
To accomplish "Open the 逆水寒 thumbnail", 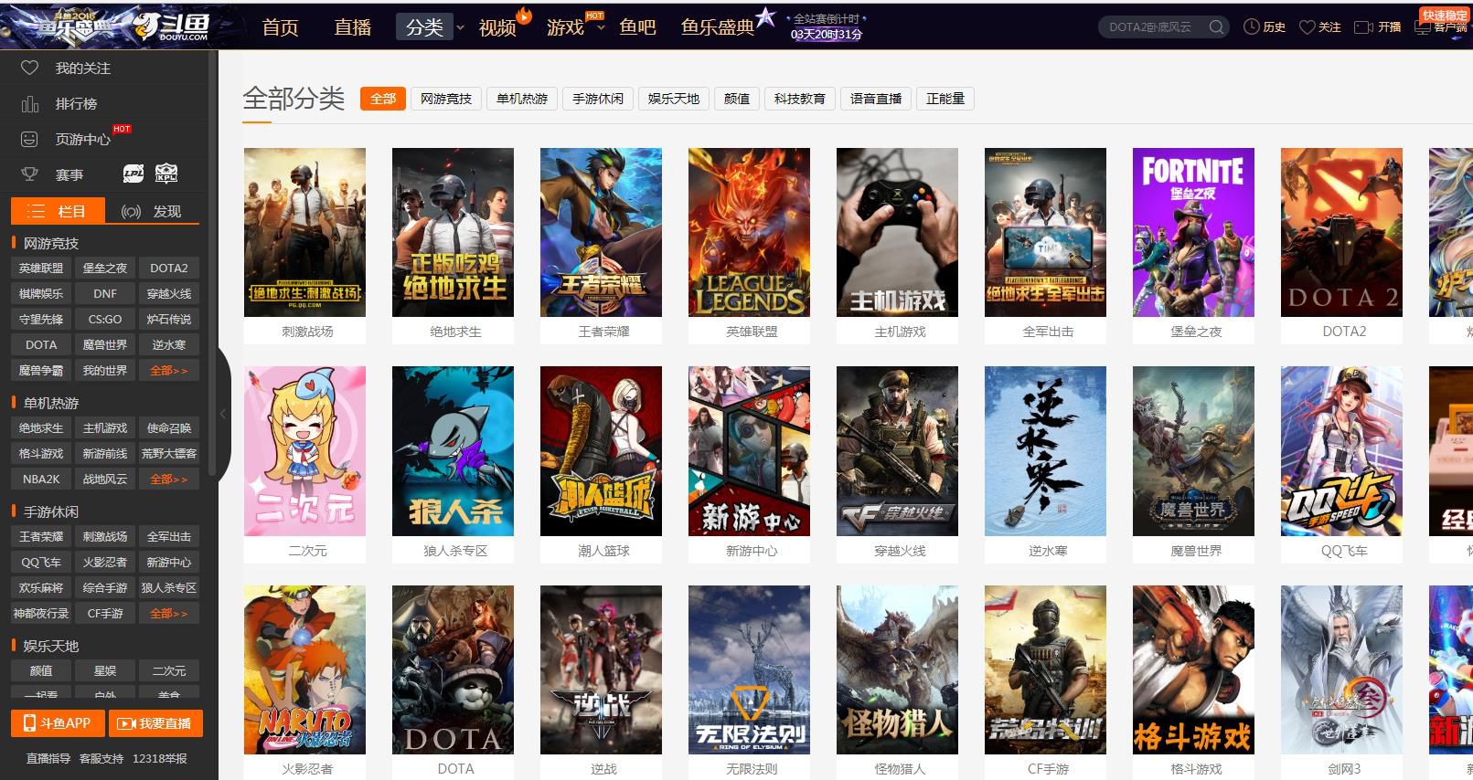I will pyautogui.click(x=1045, y=451).
